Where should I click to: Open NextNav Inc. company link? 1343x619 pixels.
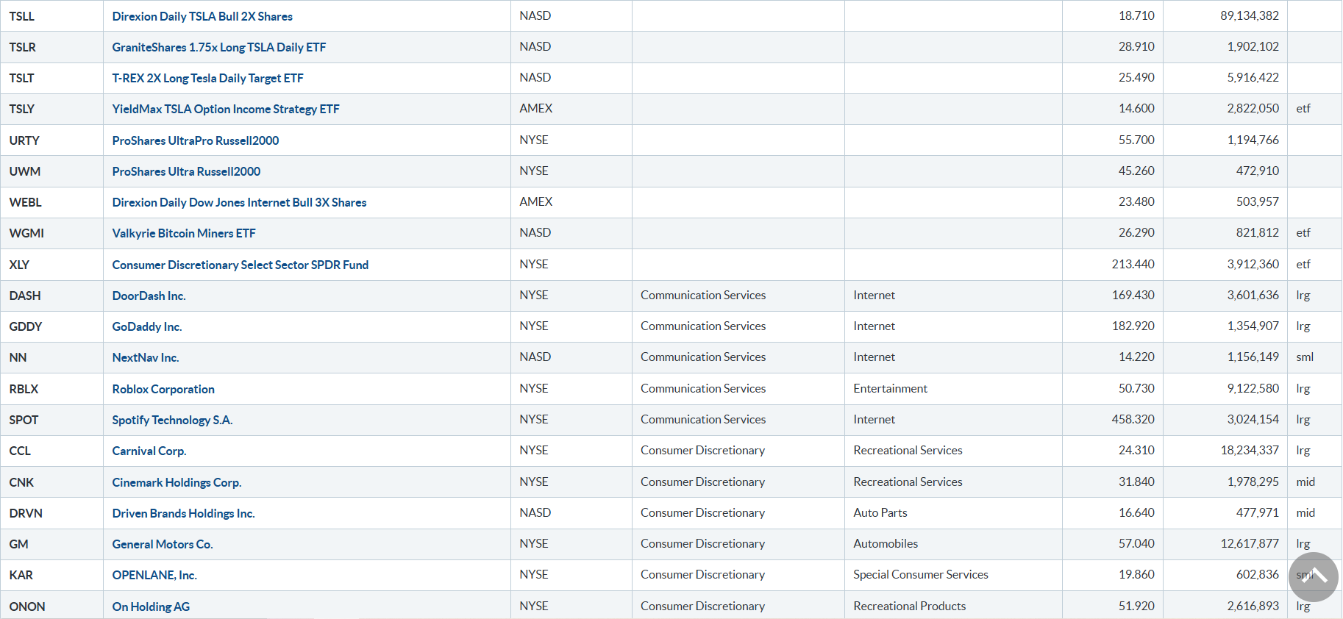145,357
